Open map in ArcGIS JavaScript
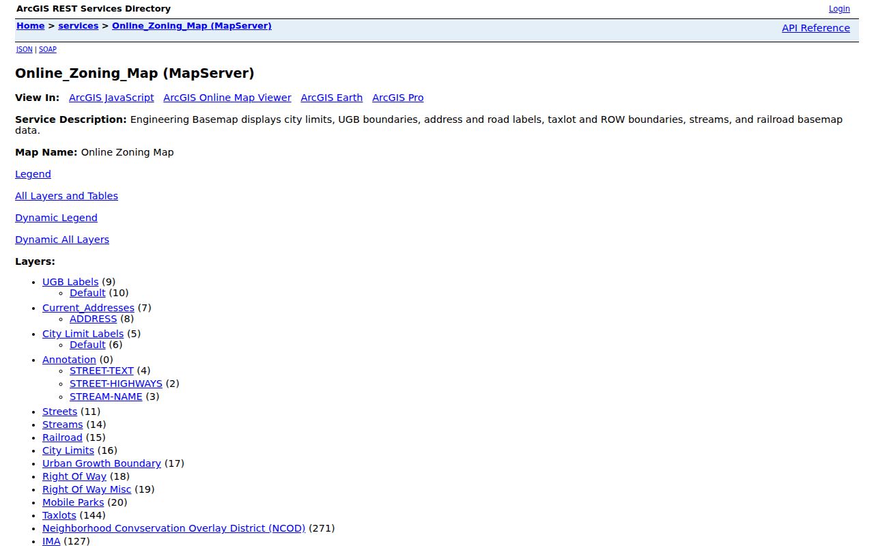This screenshot has width=874, height=546. tap(111, 98)
